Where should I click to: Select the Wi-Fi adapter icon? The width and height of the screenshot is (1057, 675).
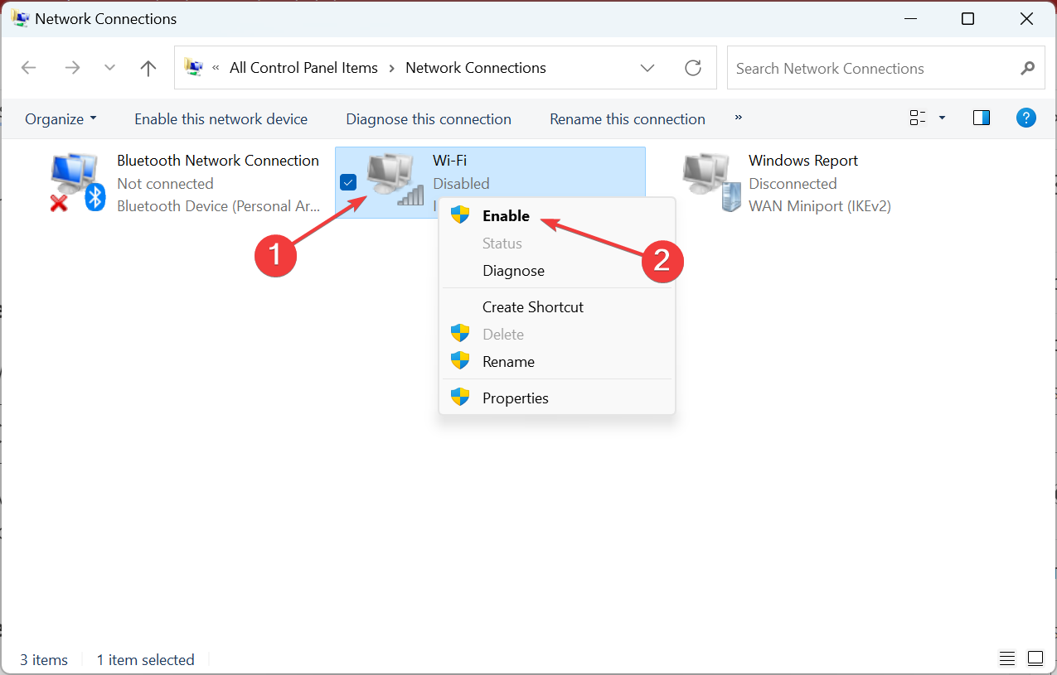coord(395,180)
